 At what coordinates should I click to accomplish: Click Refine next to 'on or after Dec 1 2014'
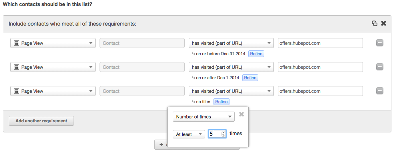[250, 78]
